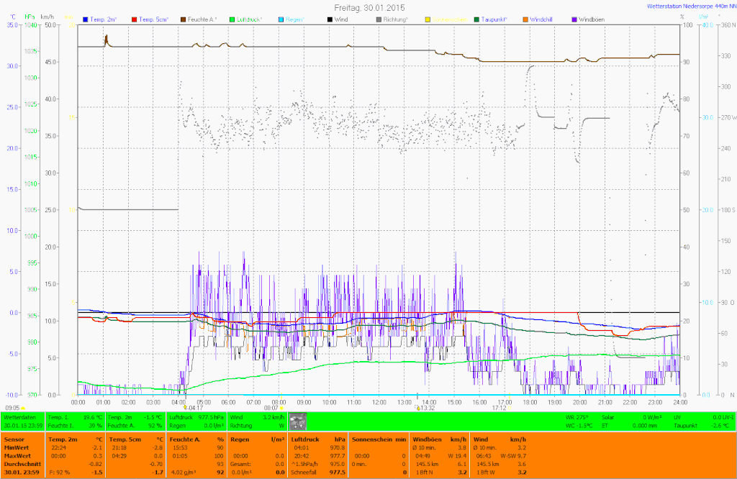The height and width of the screenshot is (479, 737).
Task: Click the 04:17 marker icon under the chart
Action: coord(185,407)
